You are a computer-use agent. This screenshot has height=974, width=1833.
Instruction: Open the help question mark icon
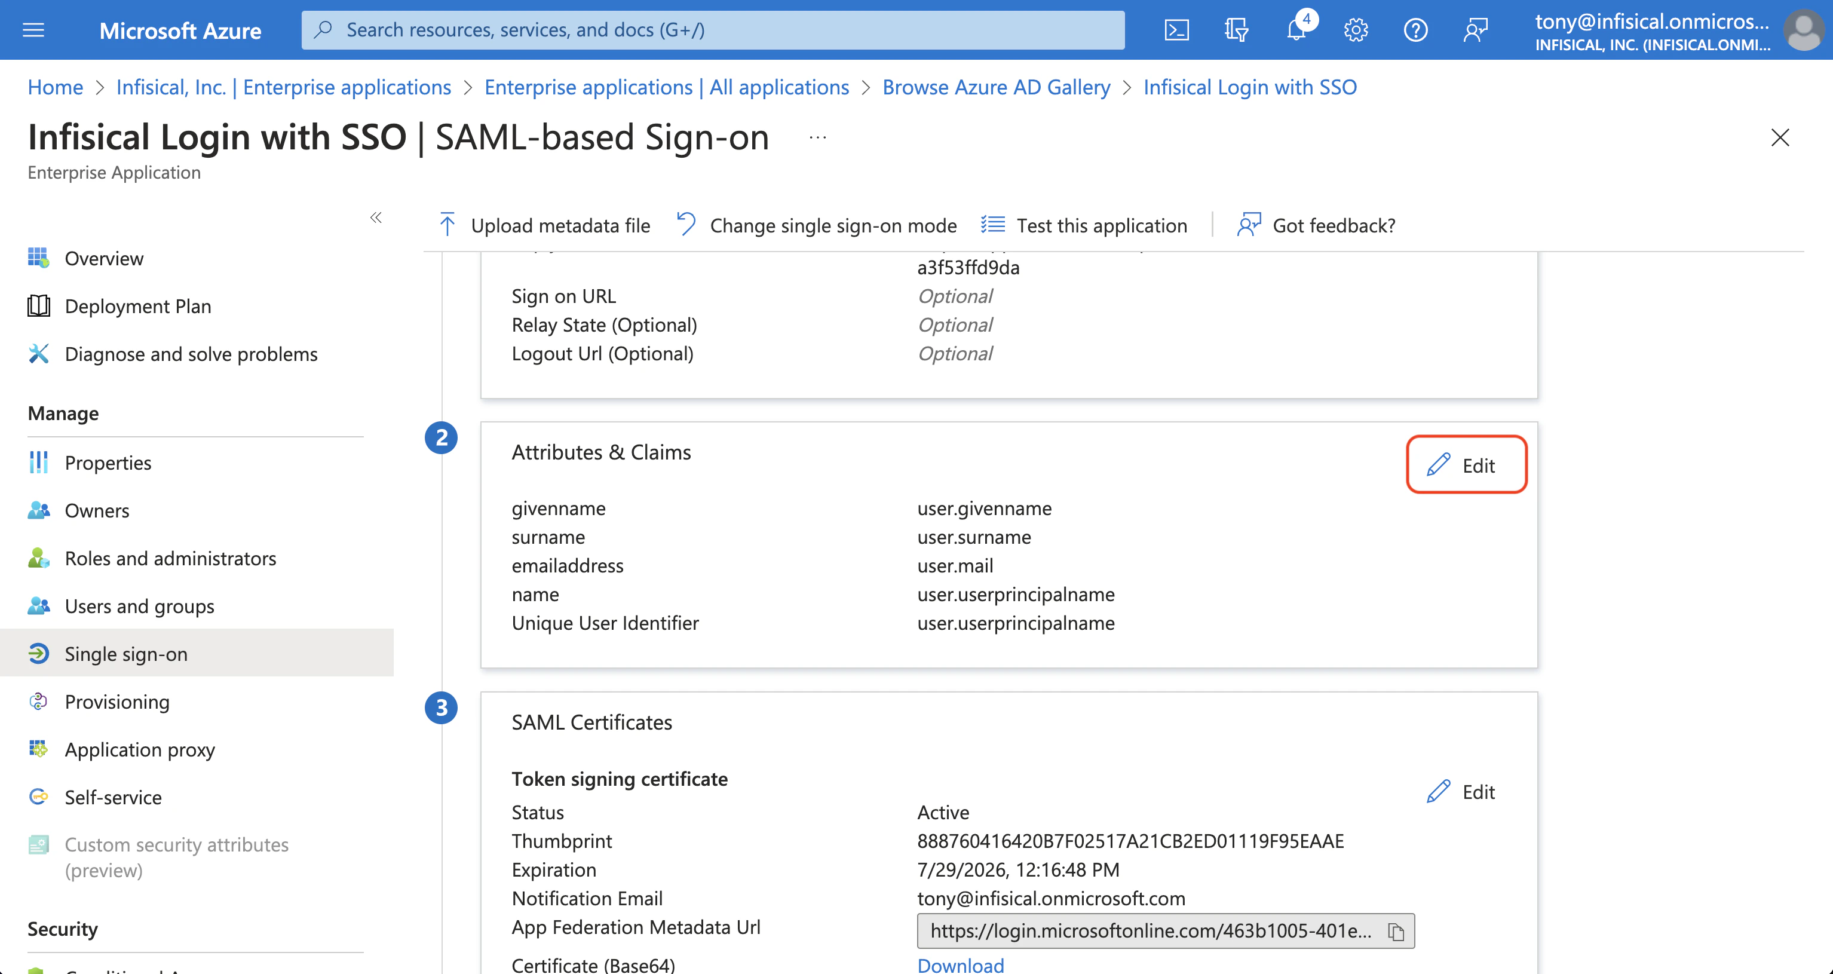click(1415, 30)
